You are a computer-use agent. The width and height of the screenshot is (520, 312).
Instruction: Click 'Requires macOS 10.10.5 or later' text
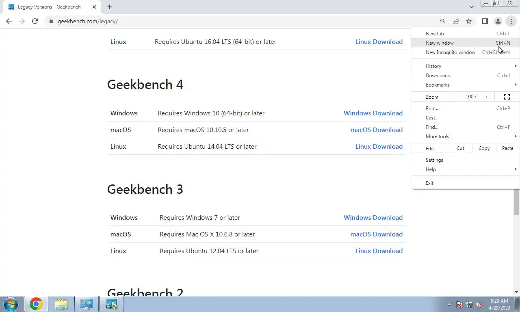pyautogui.click(x=203, y=130)
